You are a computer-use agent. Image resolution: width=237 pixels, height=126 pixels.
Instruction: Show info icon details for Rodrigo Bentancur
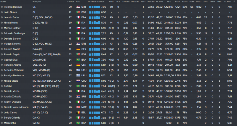[2, 75]
